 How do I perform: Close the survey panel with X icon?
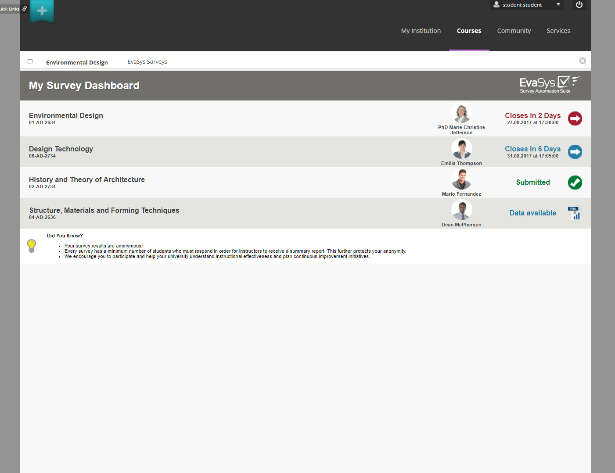click(x=583, y=61)
